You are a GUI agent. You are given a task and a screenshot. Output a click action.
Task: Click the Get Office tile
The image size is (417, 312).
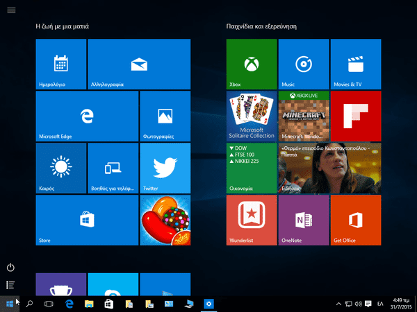(356, 220)
